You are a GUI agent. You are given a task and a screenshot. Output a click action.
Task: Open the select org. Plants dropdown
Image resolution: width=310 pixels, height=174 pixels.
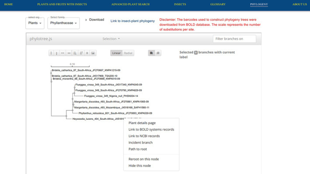click(x=35, y=23)
